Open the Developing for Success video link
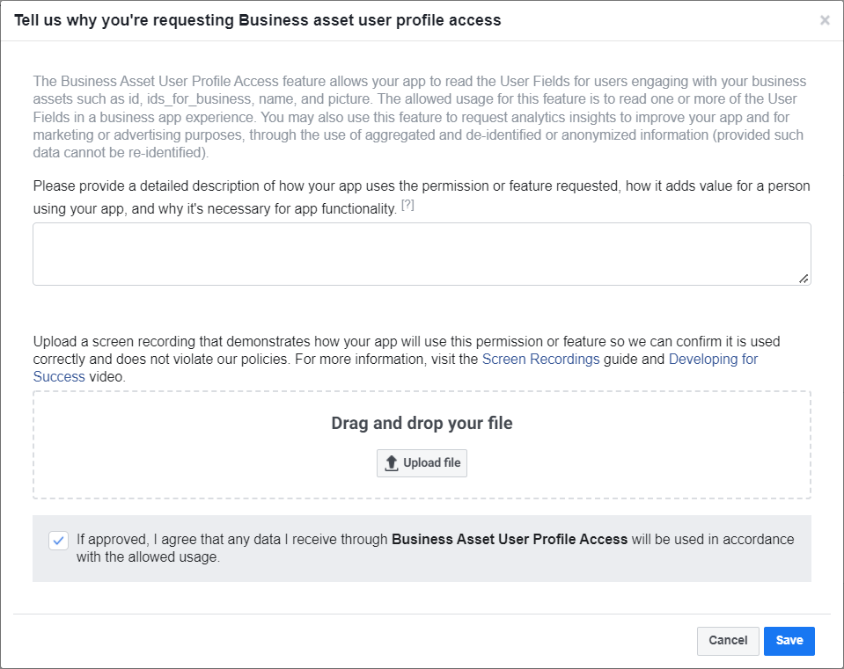The image size is (844, 669). pyautogui.click(x=713, y=359)
